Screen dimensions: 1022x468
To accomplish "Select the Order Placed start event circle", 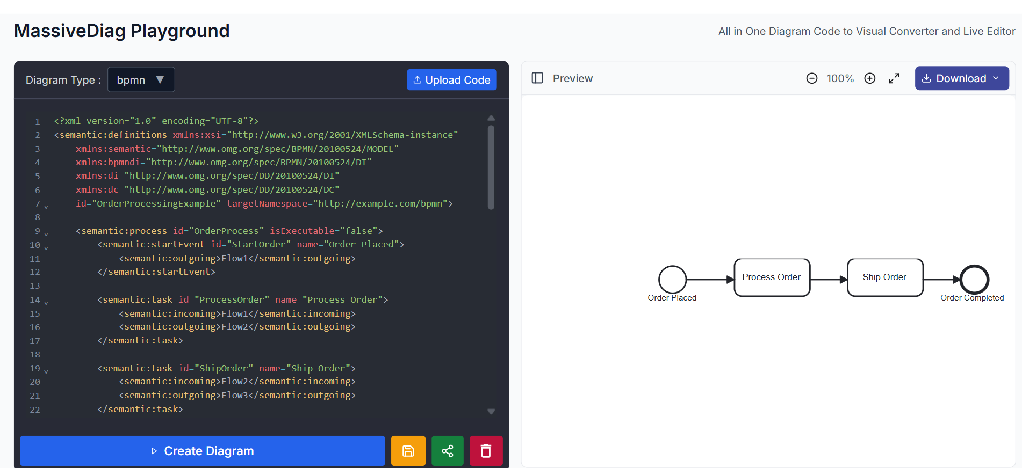I will click(672, 279).
